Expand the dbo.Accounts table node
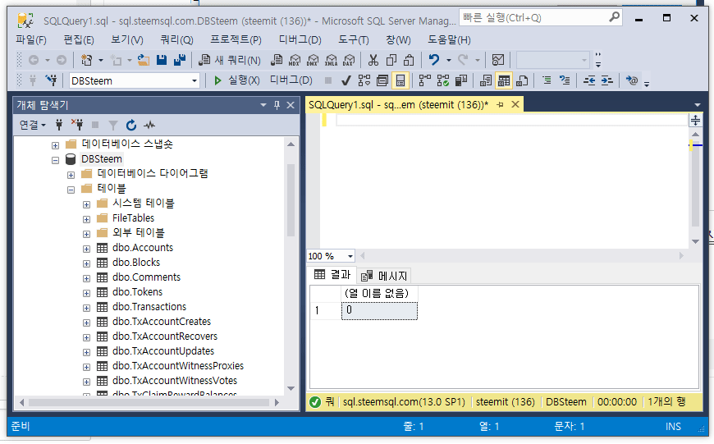 [86, 249]
